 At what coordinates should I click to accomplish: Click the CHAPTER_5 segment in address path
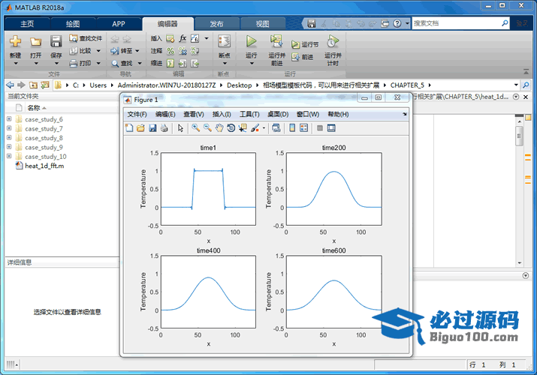407,85
